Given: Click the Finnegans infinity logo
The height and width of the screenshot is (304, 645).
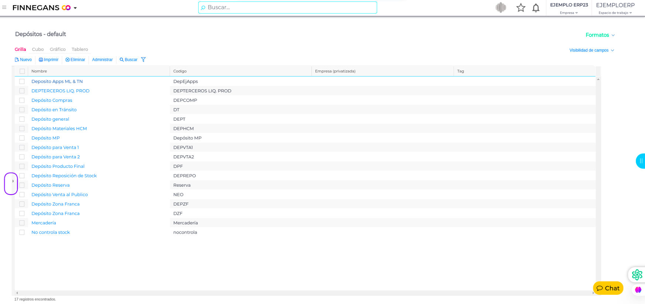Looking at the screenshot, I should pos(66,8).
